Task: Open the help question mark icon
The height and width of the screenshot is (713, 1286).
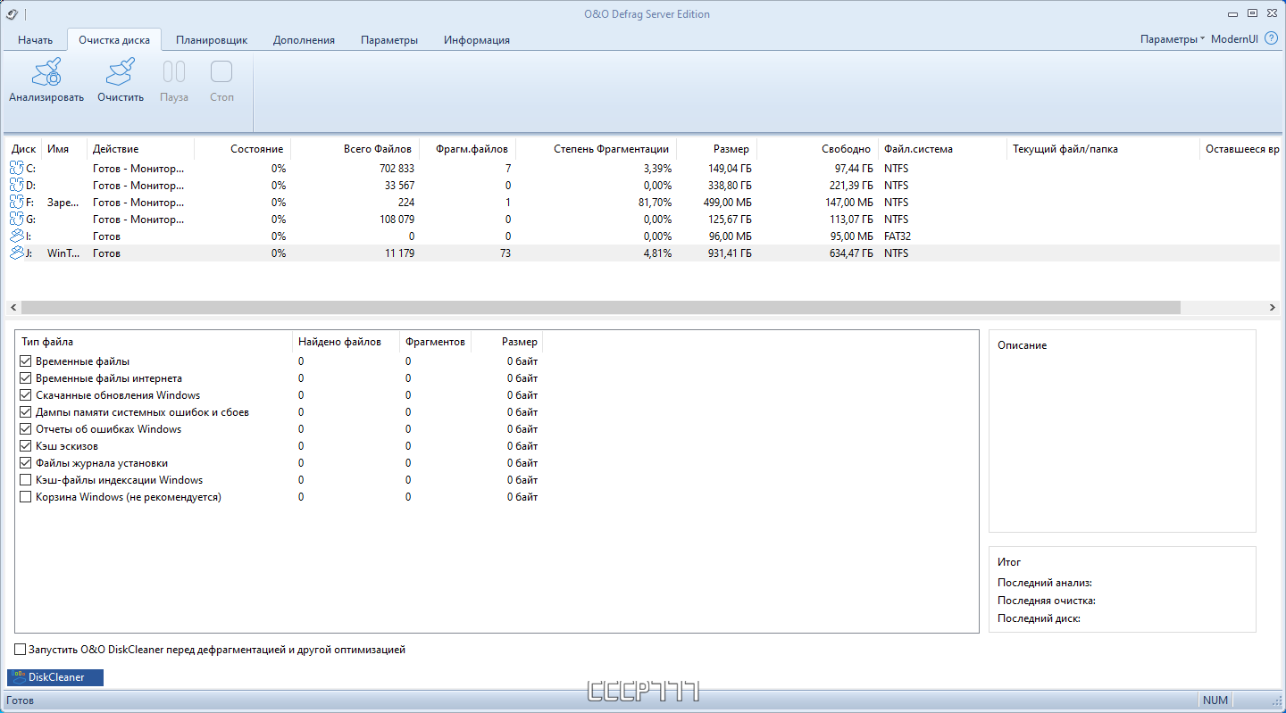Action: (x=1272, y=39)
